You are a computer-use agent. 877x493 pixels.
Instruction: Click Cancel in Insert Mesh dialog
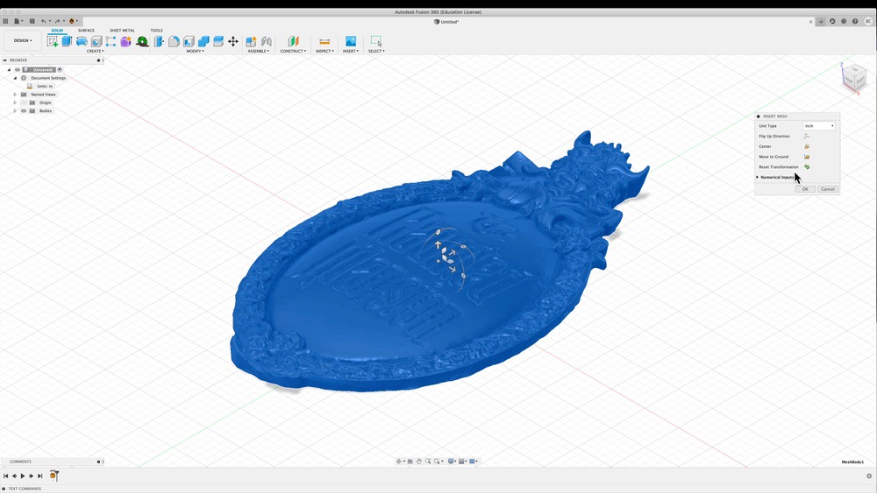click(828, 189)
